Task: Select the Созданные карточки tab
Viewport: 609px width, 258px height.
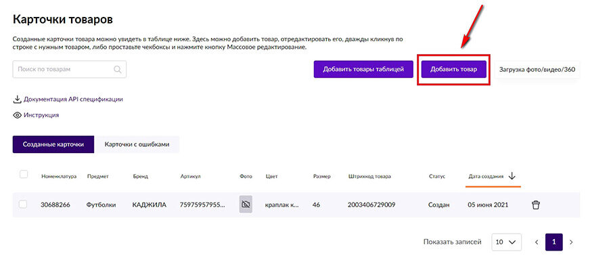Action: (53, 144)
